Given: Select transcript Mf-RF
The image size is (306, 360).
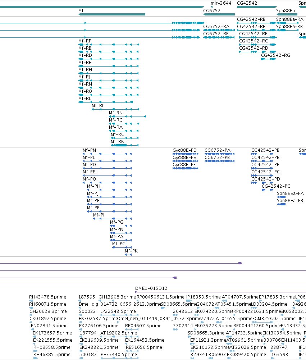Looking at the screenshot, I should click(x=85, y=41).
